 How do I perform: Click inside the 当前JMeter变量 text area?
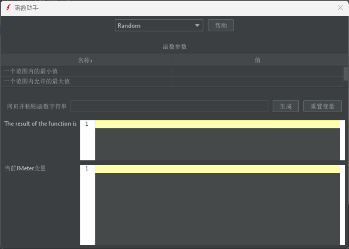tap(218, 205)
